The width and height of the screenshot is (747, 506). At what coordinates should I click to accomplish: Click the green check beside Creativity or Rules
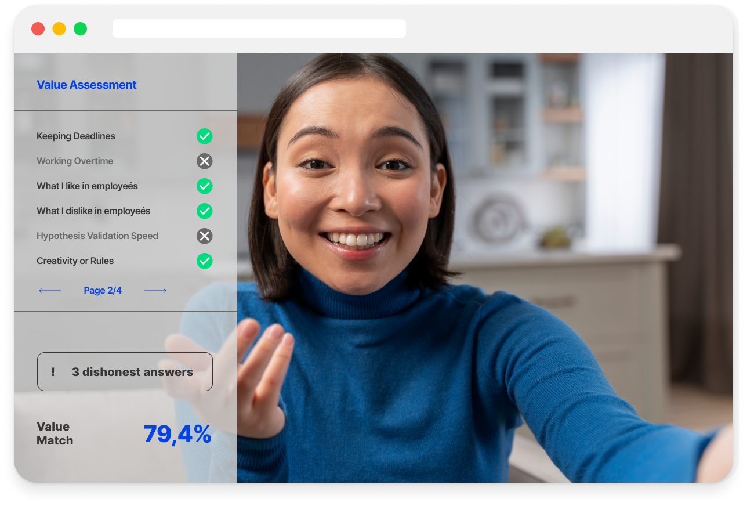pos(204,261)
